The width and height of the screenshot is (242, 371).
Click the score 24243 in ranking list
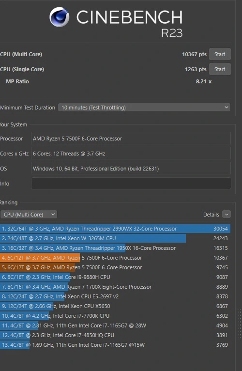(221, 238)
